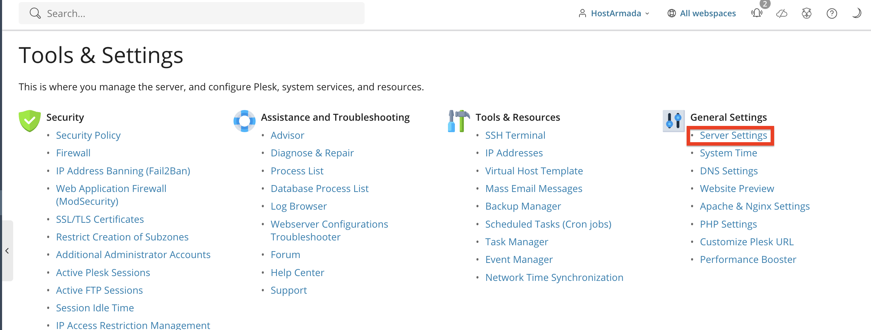
Task: Open Network Time Synchronization
Action: [554, 277]
